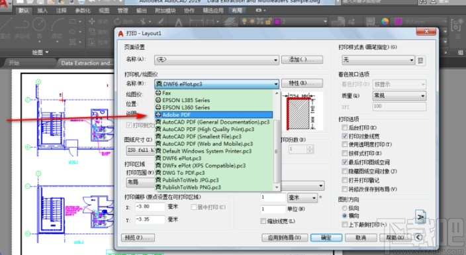Viewport: 466px width, 255px height.
Task: Click the 预览 preview button
Action: pos(138,238)
